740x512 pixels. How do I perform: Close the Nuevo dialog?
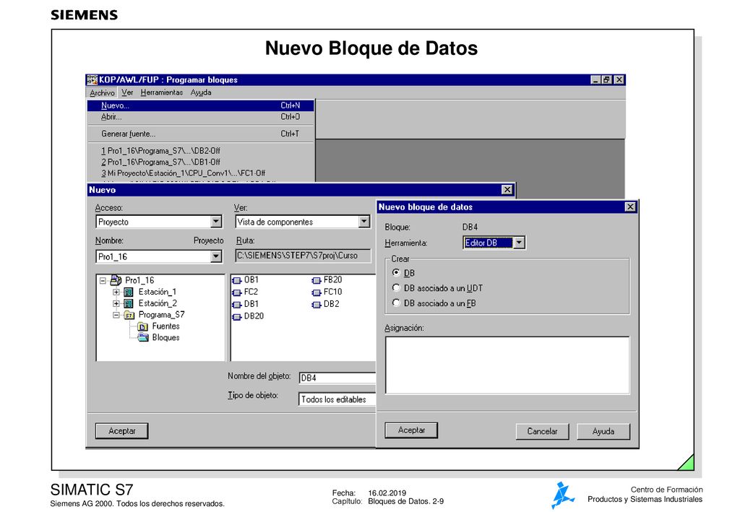(x=507, y=189)
